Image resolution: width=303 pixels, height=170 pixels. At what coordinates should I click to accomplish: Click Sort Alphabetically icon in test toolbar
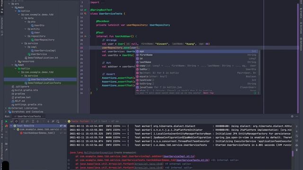22,121
